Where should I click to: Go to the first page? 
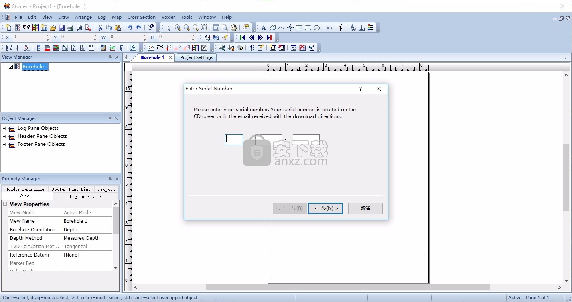point(243,37)
